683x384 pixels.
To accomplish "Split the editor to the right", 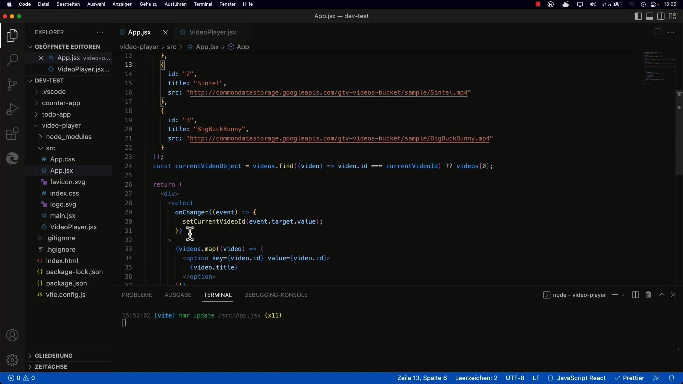I will 658,32.
